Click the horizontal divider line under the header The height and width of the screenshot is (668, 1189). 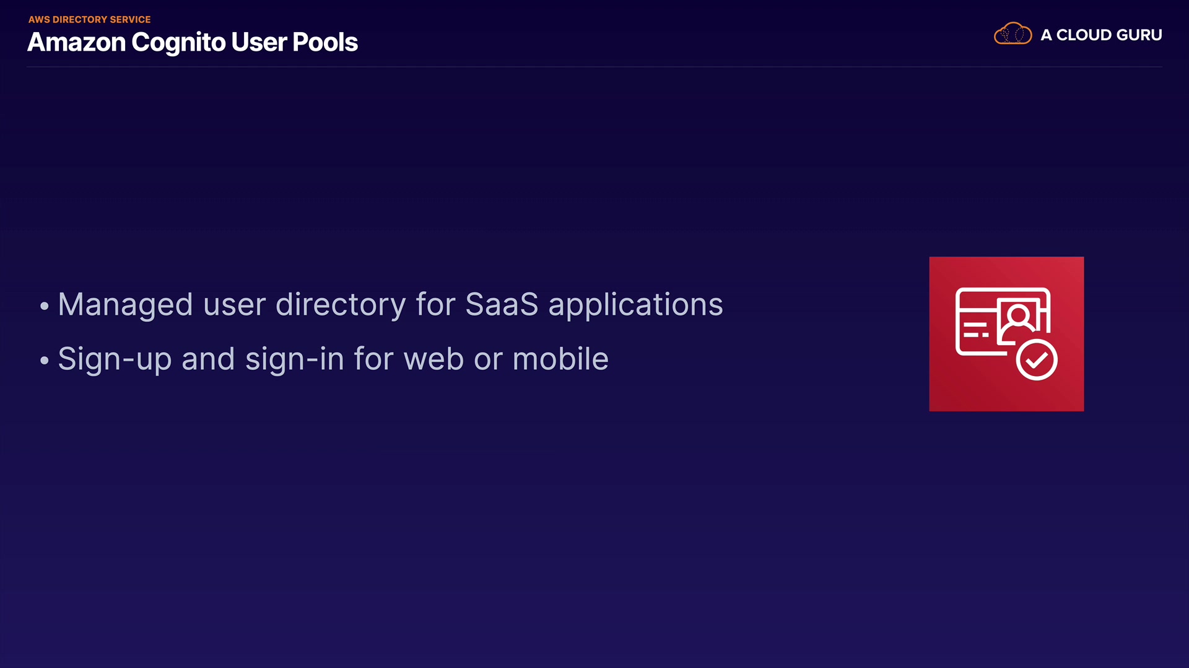(594, 66)
